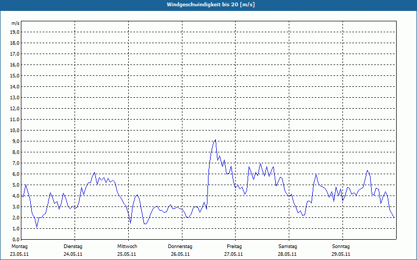Screen dimensions: 417x260
Task: Click the 17,0 y-axis label
Action: coord(15,54)
